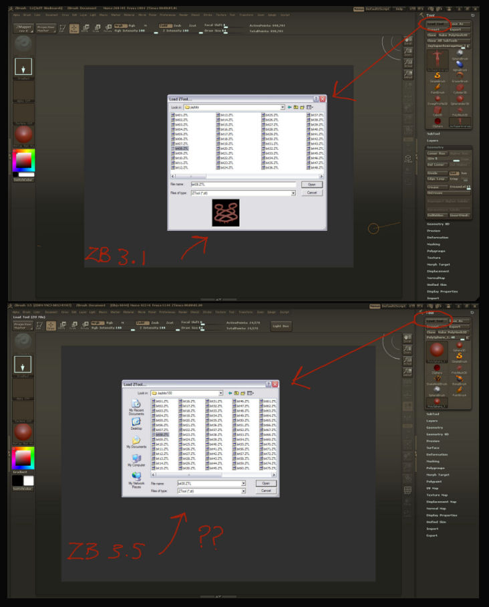Click the back arrow icon in the upper dialog
This screenshot has width=489, height=607.
[289, 107]
